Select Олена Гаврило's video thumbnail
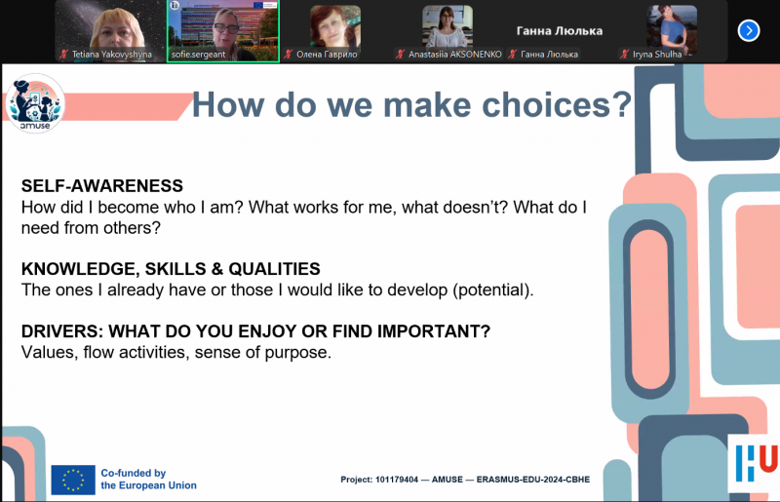The width and height of the screenshot is (780, 502). click(x=335, y=25)
